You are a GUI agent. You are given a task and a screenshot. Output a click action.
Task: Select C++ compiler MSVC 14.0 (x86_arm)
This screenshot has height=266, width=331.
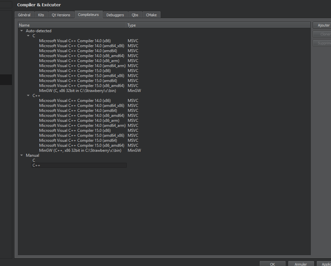point(79,121)
